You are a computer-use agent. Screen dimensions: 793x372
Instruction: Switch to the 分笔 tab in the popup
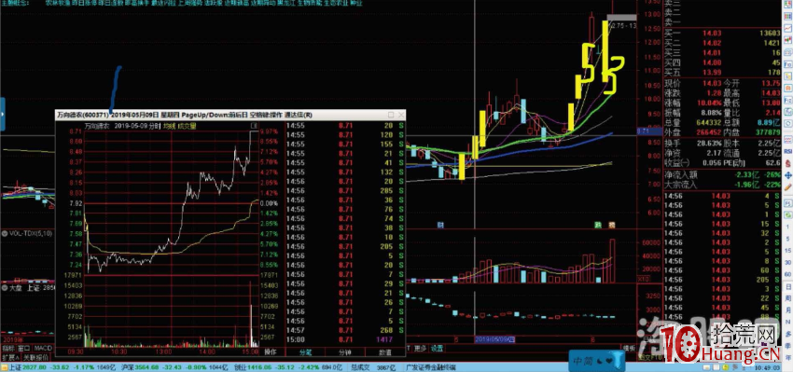tap(305, 351)
